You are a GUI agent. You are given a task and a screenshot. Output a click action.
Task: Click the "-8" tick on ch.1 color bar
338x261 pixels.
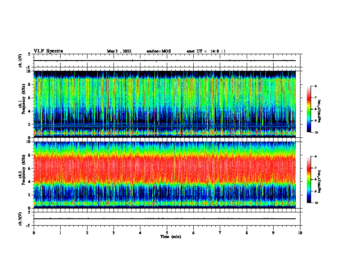pos(315,109)
